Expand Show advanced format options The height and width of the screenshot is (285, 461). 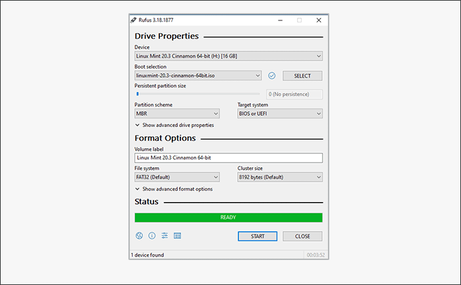(174, 189)
